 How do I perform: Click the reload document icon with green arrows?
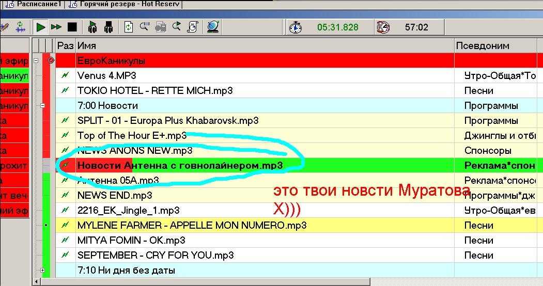click(x=129, y=27)
